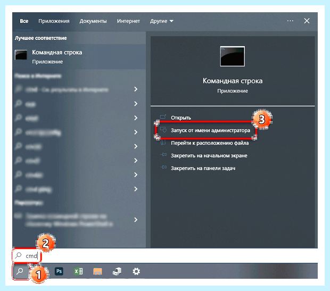Switch to the Все tab
The height and width of the screenshot is (291, 330).
24,21
